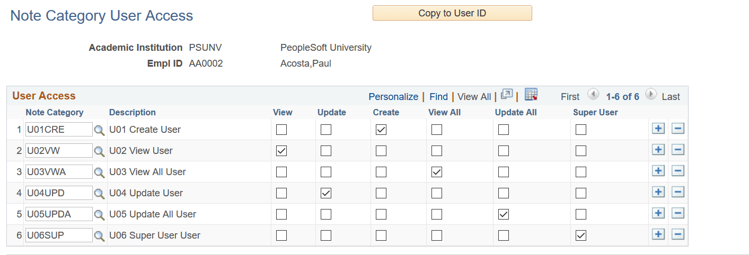Sort by Note Category column header
Screen dimensions: 749x255
pos(54,112)
